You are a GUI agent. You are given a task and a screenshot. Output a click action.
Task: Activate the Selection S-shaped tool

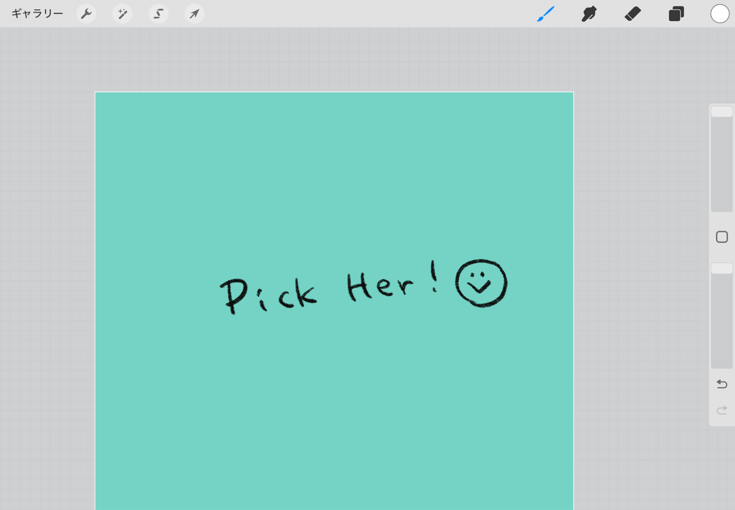(158, 14)
